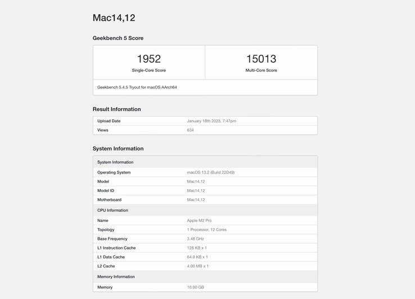Click the Result Information heading
The width and height of the screenshot is (415, 299).
116,109
